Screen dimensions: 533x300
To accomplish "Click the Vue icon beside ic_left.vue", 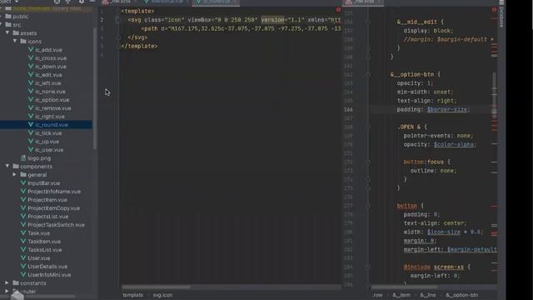I will 31,83.
